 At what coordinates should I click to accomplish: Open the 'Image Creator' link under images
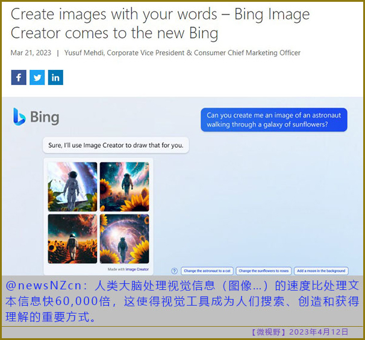(x=137, y=269)
